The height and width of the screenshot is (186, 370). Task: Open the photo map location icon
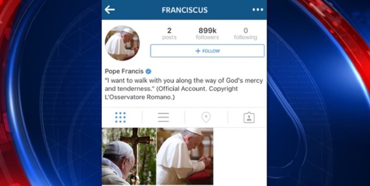206,117
